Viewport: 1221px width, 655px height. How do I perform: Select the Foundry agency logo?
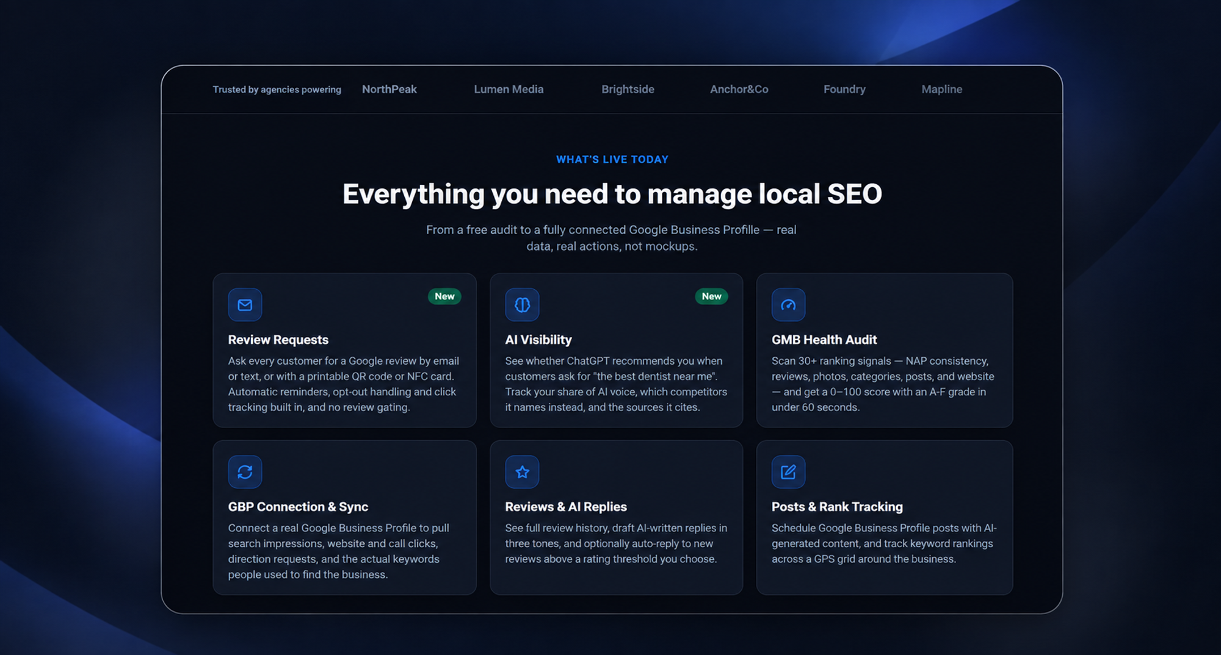click(844, 89)
